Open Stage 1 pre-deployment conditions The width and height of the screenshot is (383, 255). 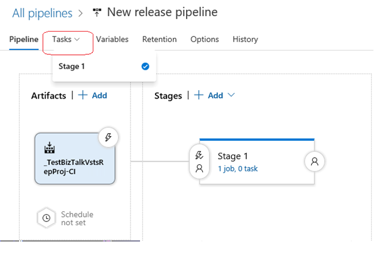click(x=199, y=162)
